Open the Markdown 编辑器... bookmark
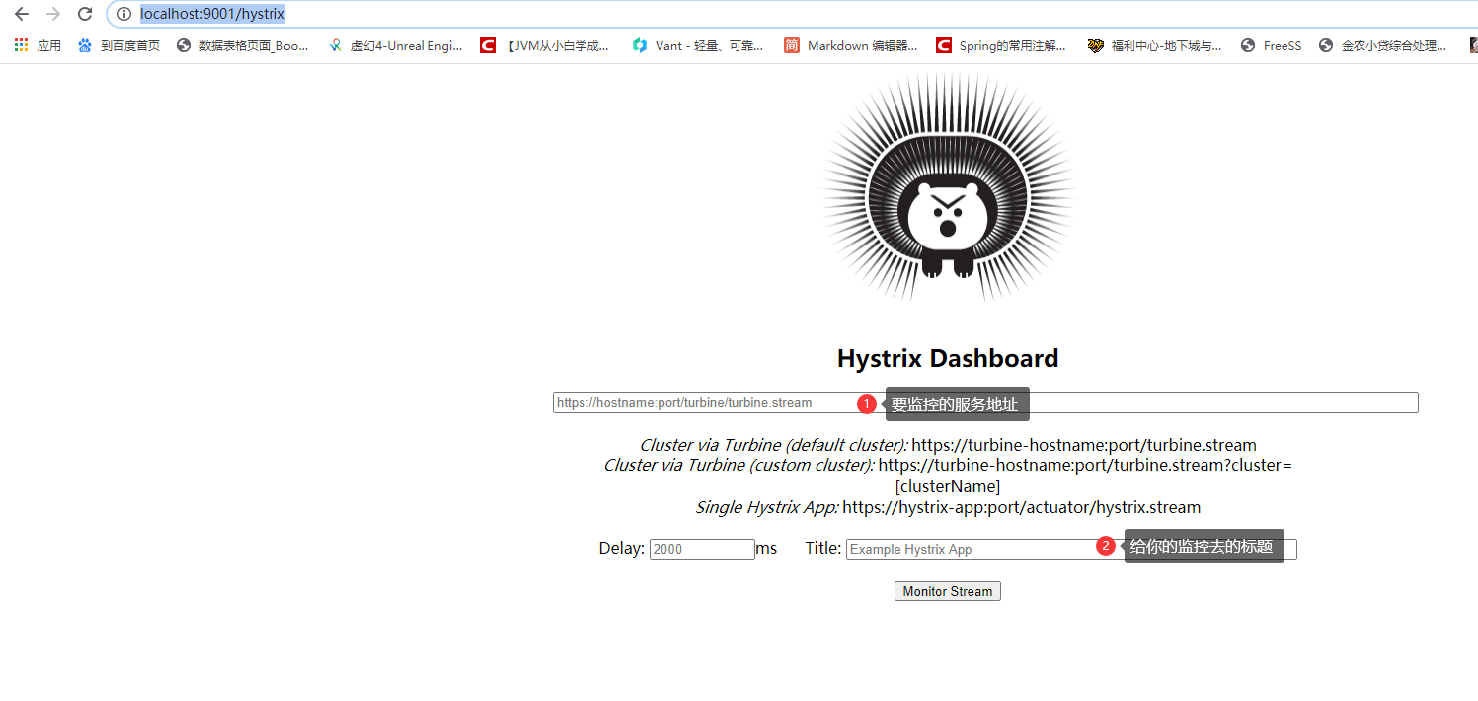Screen dimensions: 1478x701 (851, 45)
